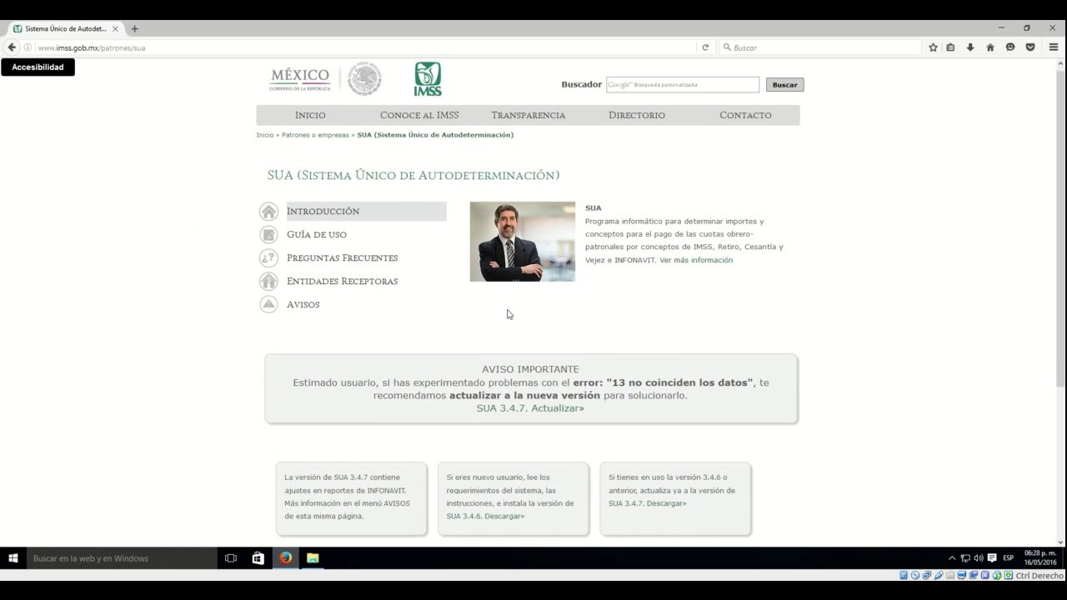Open the Directorio menu item

637,115
